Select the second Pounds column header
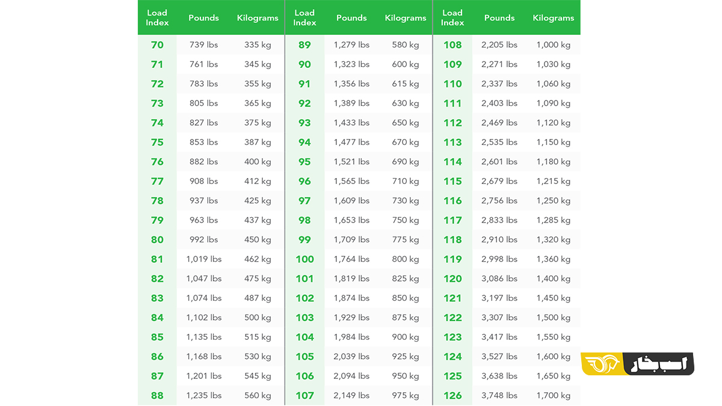 click(351, 18)
